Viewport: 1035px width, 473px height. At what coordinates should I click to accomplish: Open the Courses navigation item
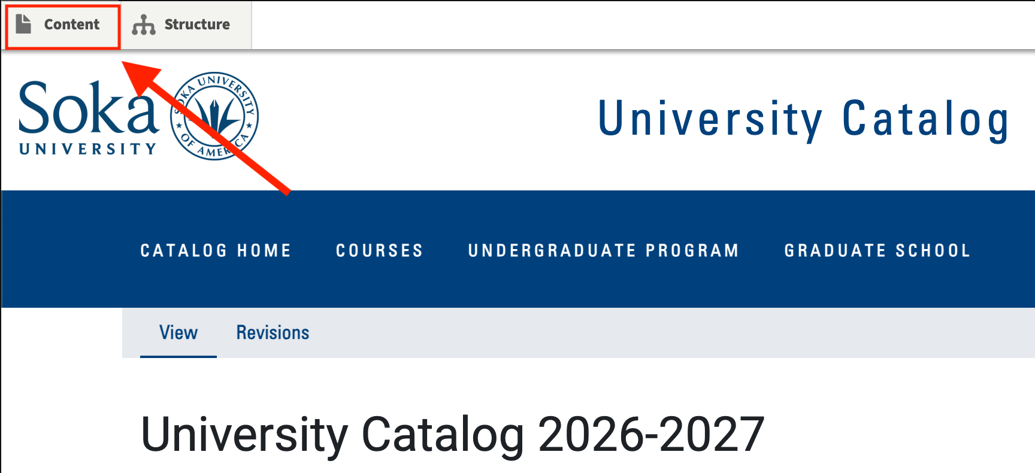379,250
